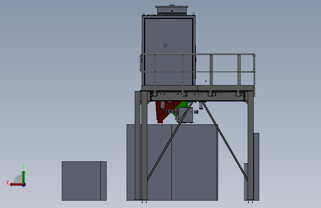Select the handrail top bar on the platform
Image resolution: width=321 pixels, height=208 pixels.
click(198, 54)
